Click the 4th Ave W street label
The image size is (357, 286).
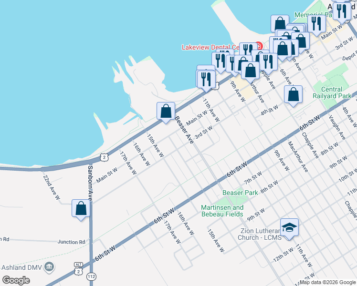coord(350,117)
